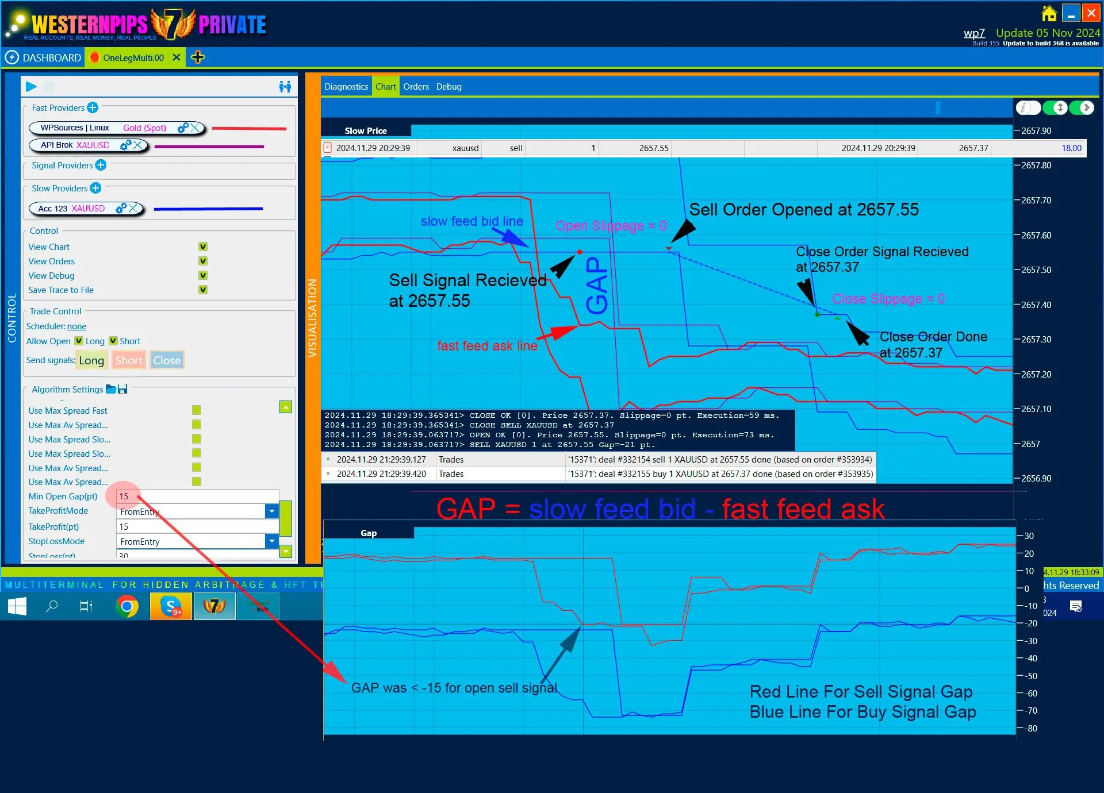Open the Scheduler none link
This screenshot has height=793, width=1104.
click(76, 326)
